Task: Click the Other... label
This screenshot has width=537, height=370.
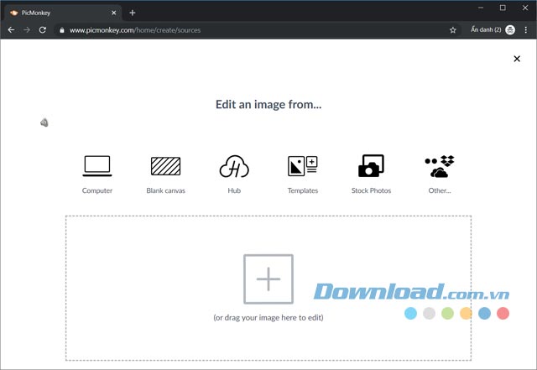Action: pyautogui.click(x=440, y=190)
